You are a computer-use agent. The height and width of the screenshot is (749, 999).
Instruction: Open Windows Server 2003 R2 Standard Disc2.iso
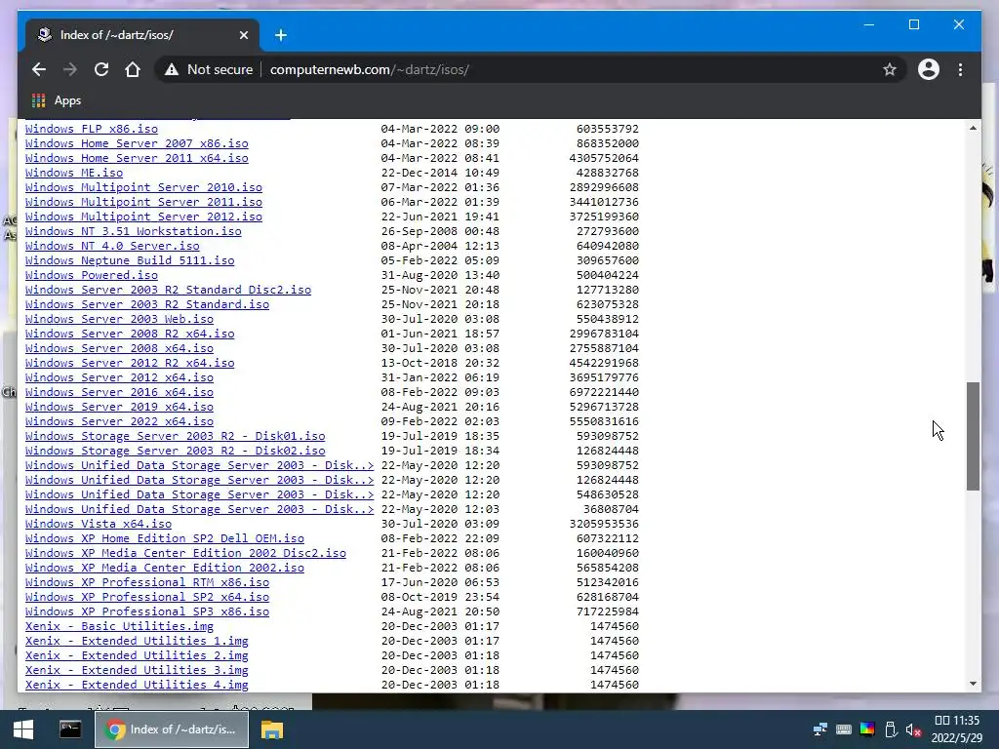point(168,290)
